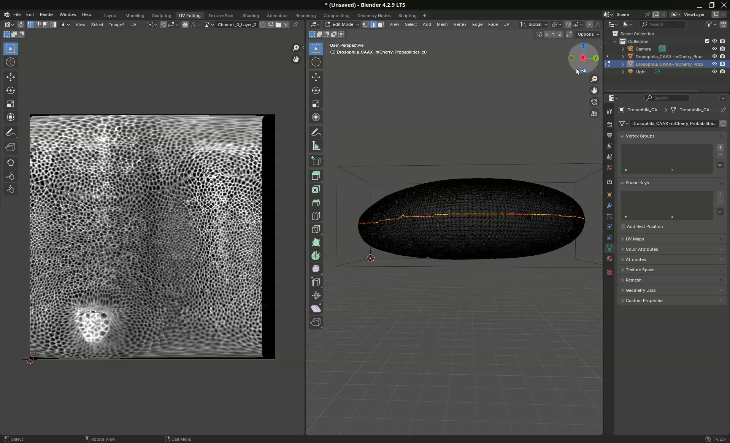The height and width of the screenshot is (443, 730).
Task: Choose the Rip Region tool in UV editor
Action: 10,147
